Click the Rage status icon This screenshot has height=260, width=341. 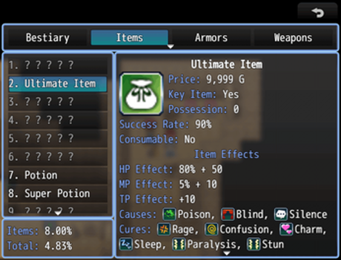click(164, 229)
